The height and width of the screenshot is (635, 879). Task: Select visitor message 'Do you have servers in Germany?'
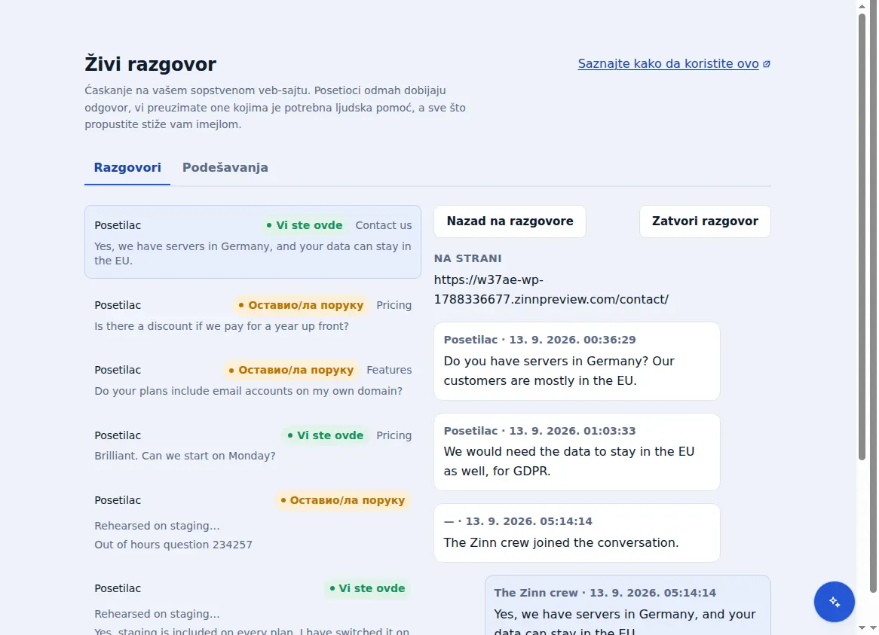577,361
